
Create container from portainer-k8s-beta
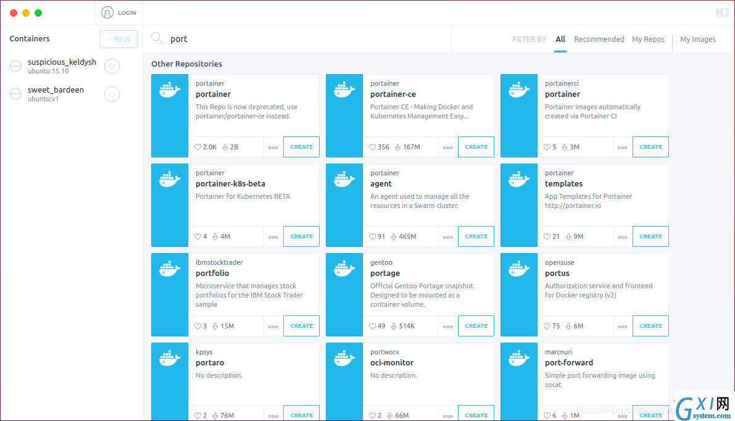301,236
